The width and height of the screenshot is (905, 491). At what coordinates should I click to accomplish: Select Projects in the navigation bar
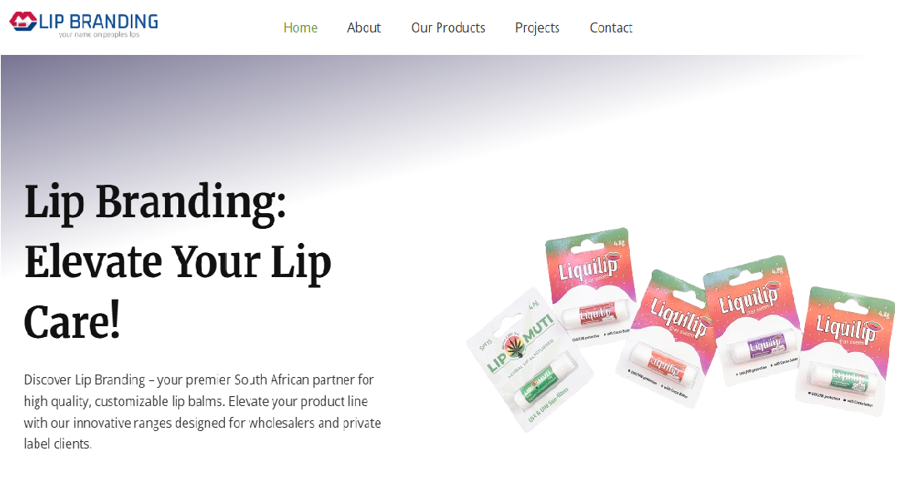[537, 27]
